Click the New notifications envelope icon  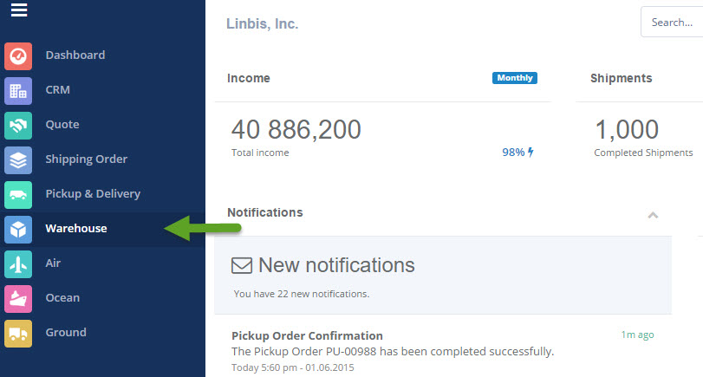click(x=242, y=265)
